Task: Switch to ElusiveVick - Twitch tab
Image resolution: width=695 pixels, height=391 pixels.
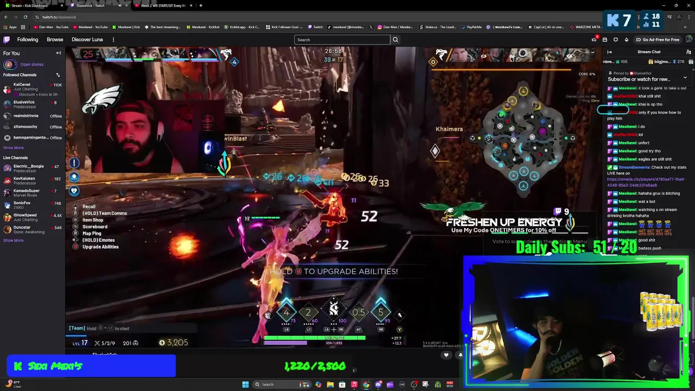Action: pyautogui.click(x=98, y=5)
